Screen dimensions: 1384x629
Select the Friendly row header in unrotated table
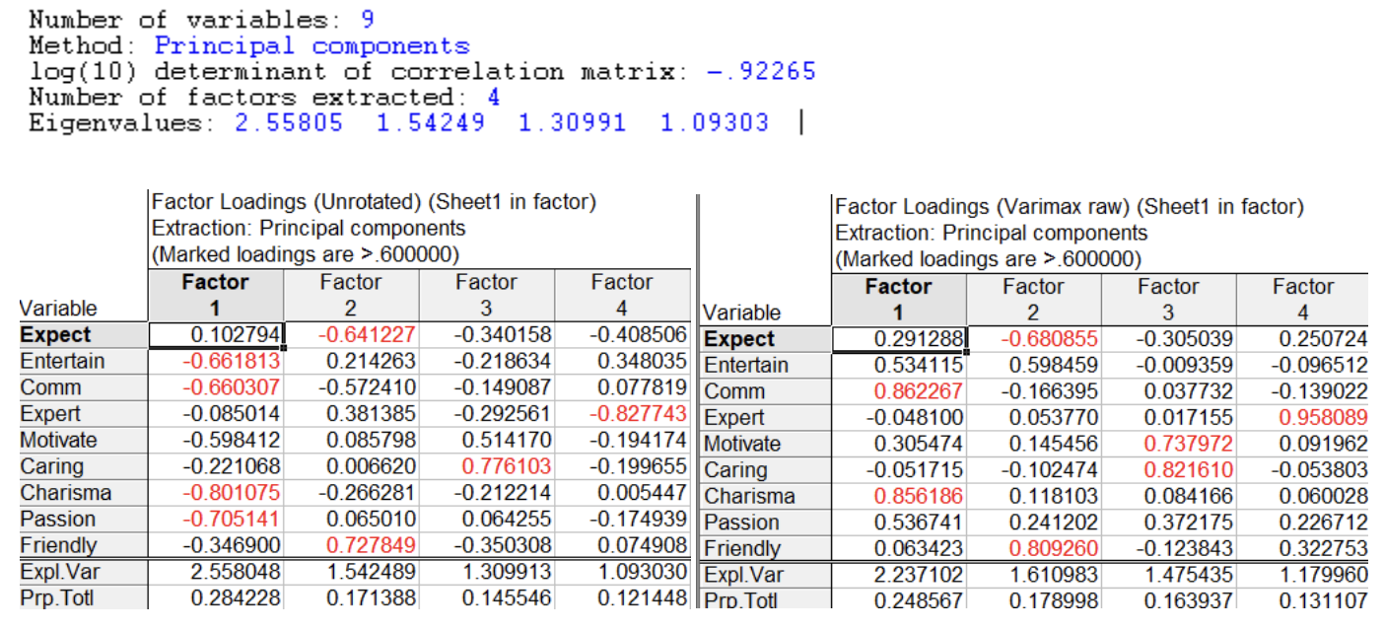(83, 545)
